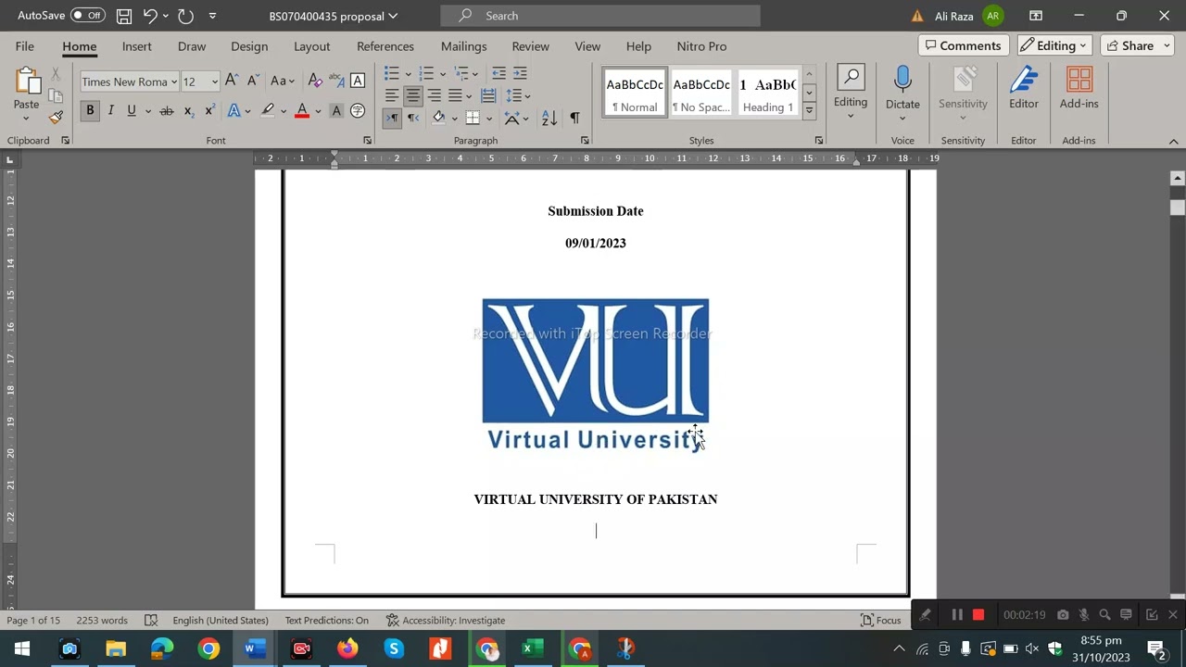Stop the screen recording with the red button
1186x667 pixels.
pyautogui.click(x=978, y=614)
